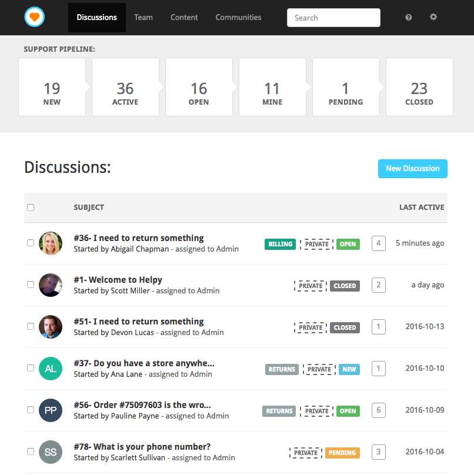Filter pipeline by 1 Pending
This screenshot has width=474, height=475.
(x=346, y=87)
